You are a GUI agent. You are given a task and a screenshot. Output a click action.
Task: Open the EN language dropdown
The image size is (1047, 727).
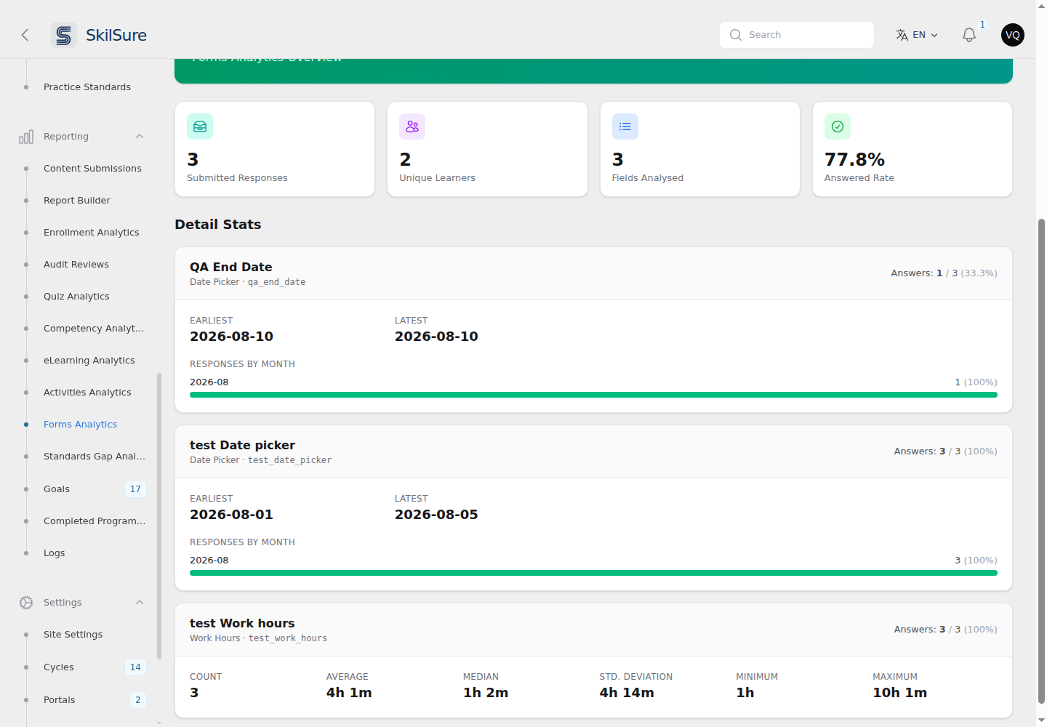pos(918,35)
